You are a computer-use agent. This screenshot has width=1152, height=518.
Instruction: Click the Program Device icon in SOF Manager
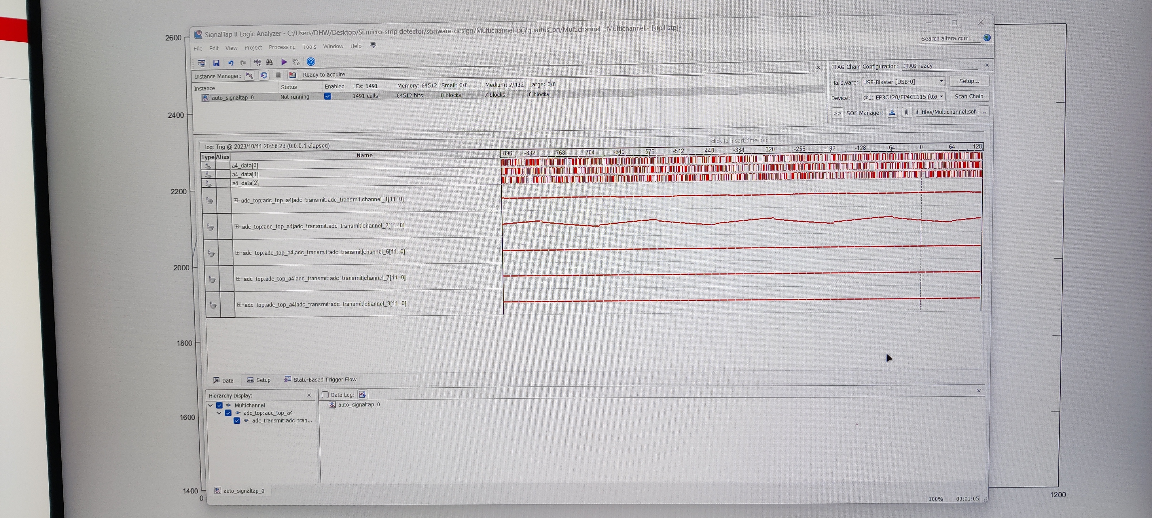coord(892,113)
